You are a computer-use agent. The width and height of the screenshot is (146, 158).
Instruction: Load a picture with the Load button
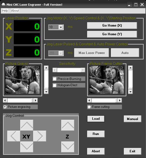click(x=96, y=119)
